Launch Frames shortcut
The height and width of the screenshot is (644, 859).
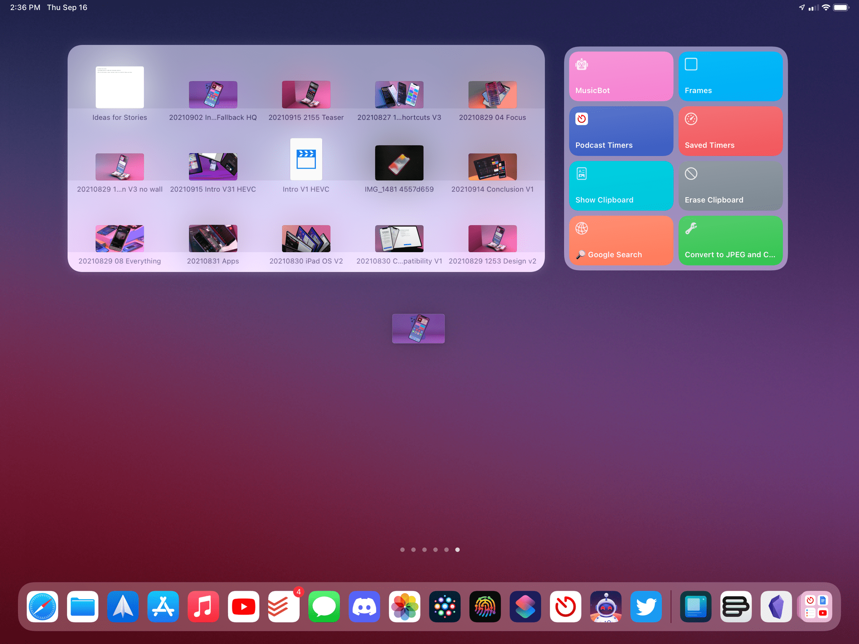click(x=730, y=76)
